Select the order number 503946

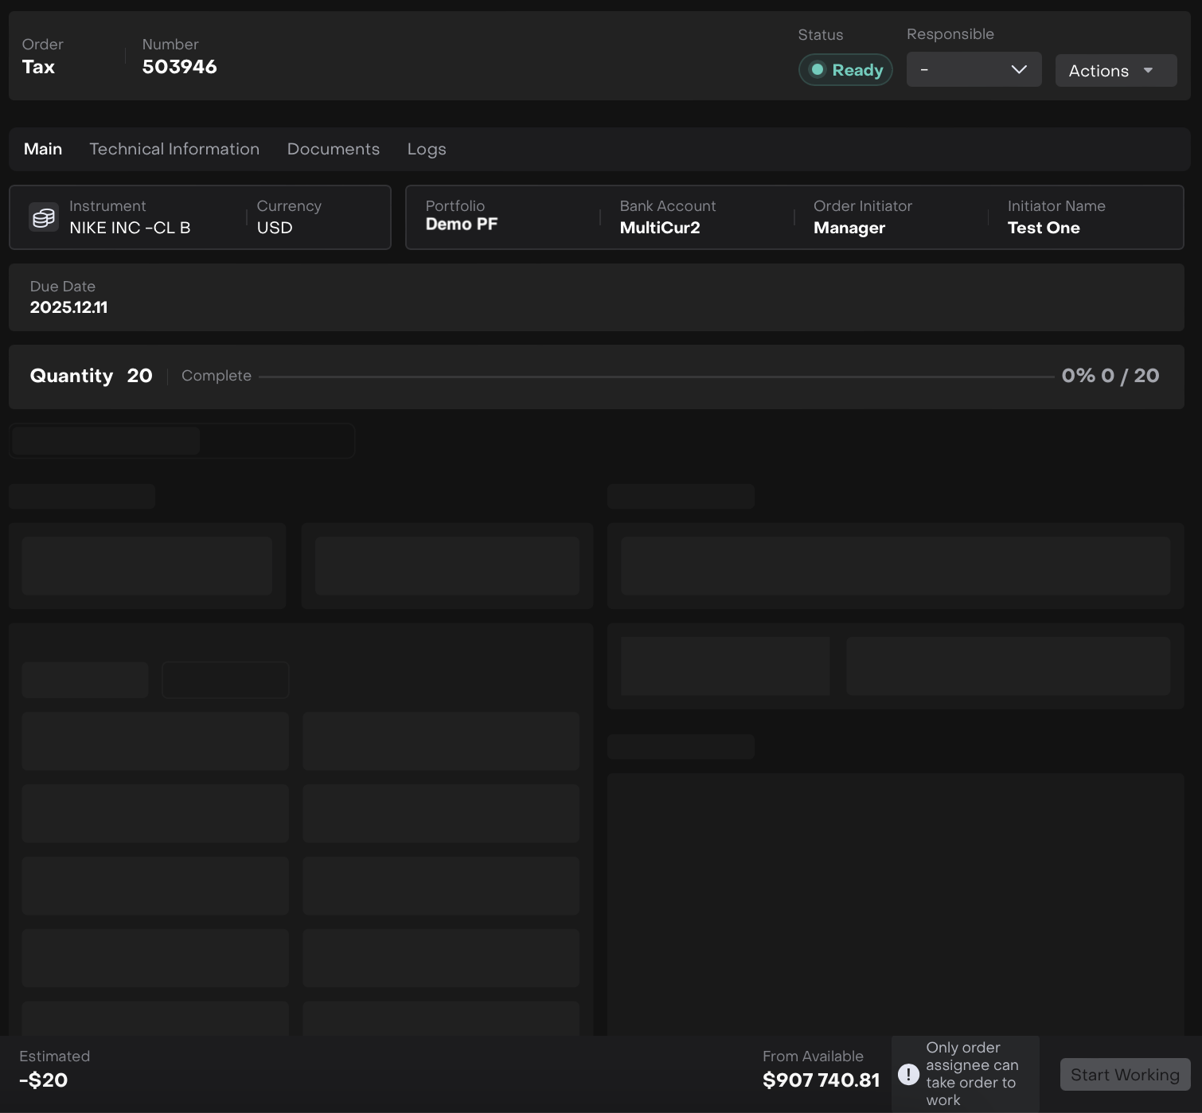(179, 67)
